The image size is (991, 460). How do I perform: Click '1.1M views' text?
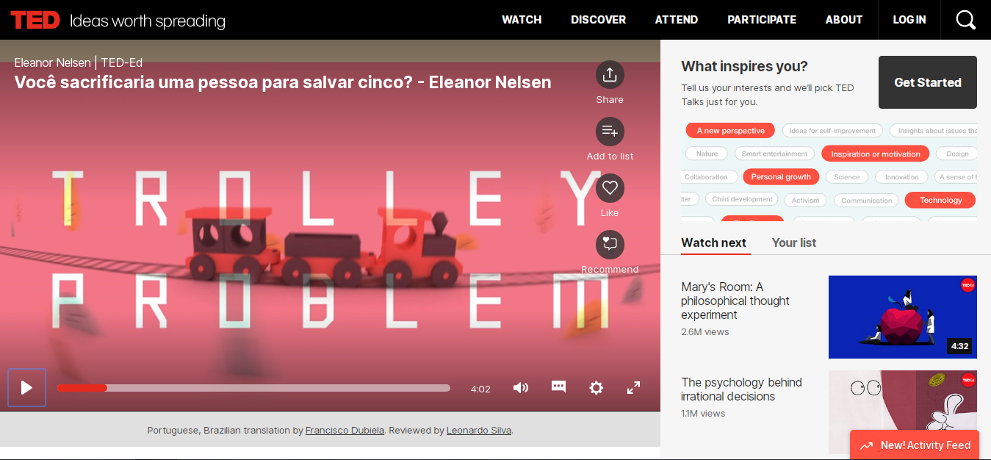tap(703, 414)
